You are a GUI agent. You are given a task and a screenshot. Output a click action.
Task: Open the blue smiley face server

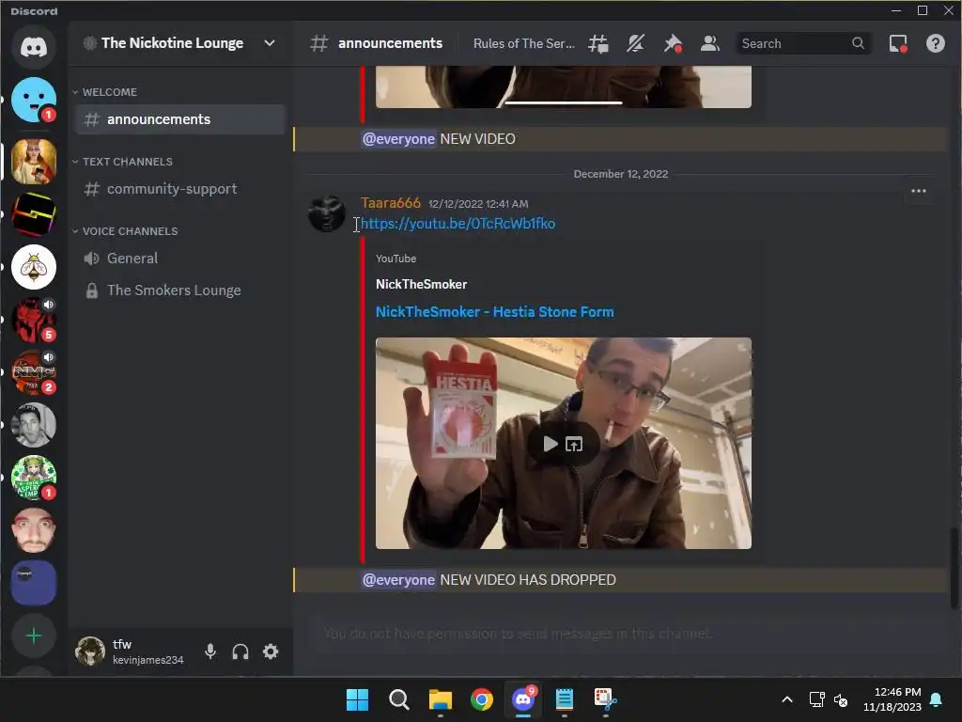tap(34, 100)
